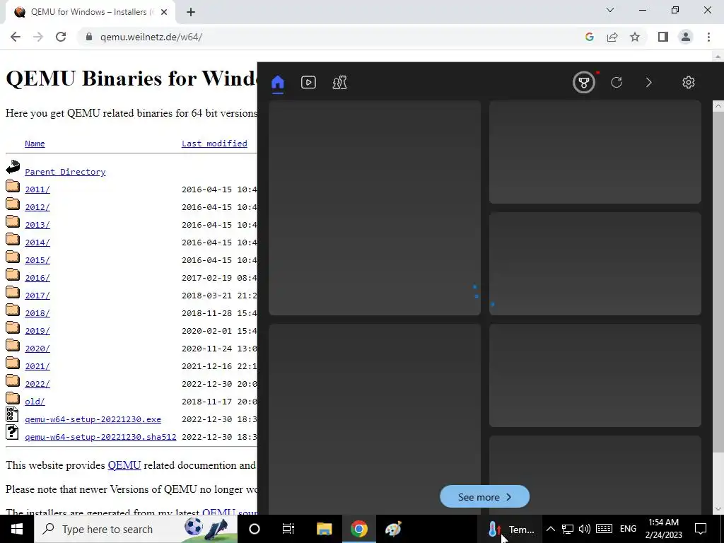724x543 pixels.
Task: Open the 2016/ folder link
Action: click(37, 278)
